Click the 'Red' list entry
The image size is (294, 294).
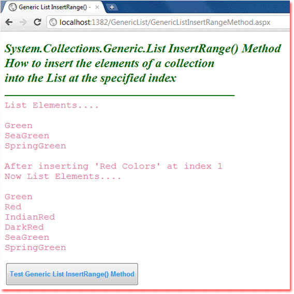13,207
